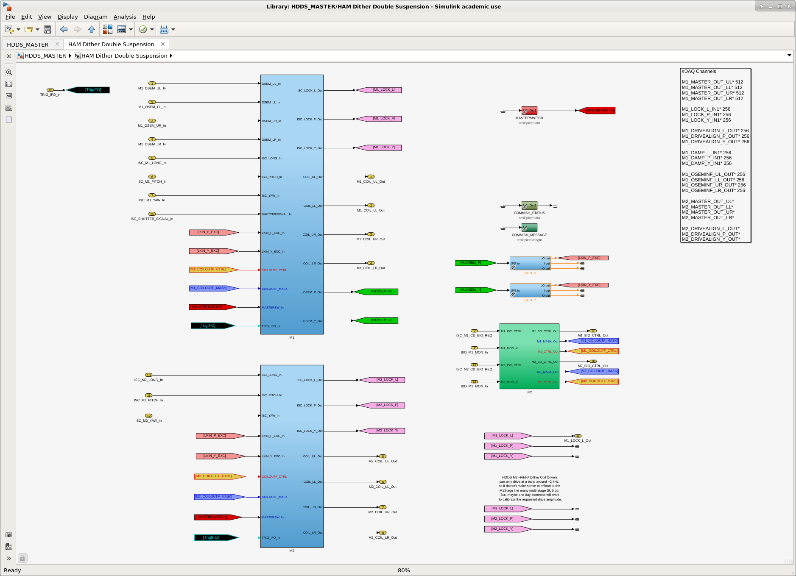Select the Area box palette icon

pyautogui.click(x=9, y=120)
